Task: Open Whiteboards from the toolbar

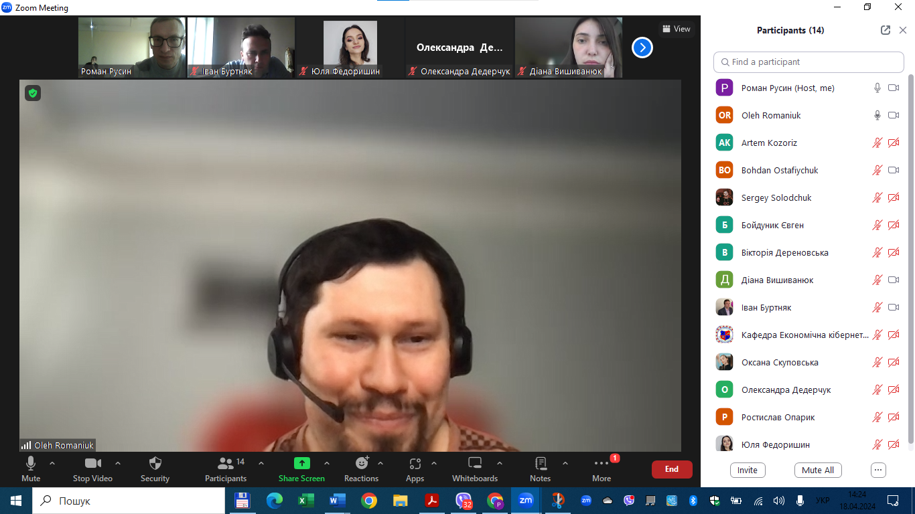Action: coord(474,463)
